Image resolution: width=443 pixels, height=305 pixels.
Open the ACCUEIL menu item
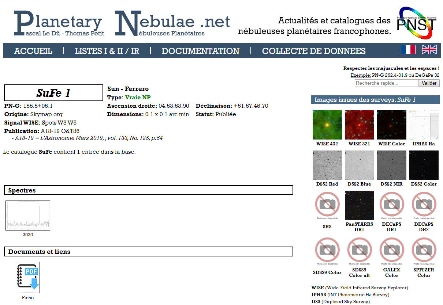pyautogui.click(x=33, y=51)
